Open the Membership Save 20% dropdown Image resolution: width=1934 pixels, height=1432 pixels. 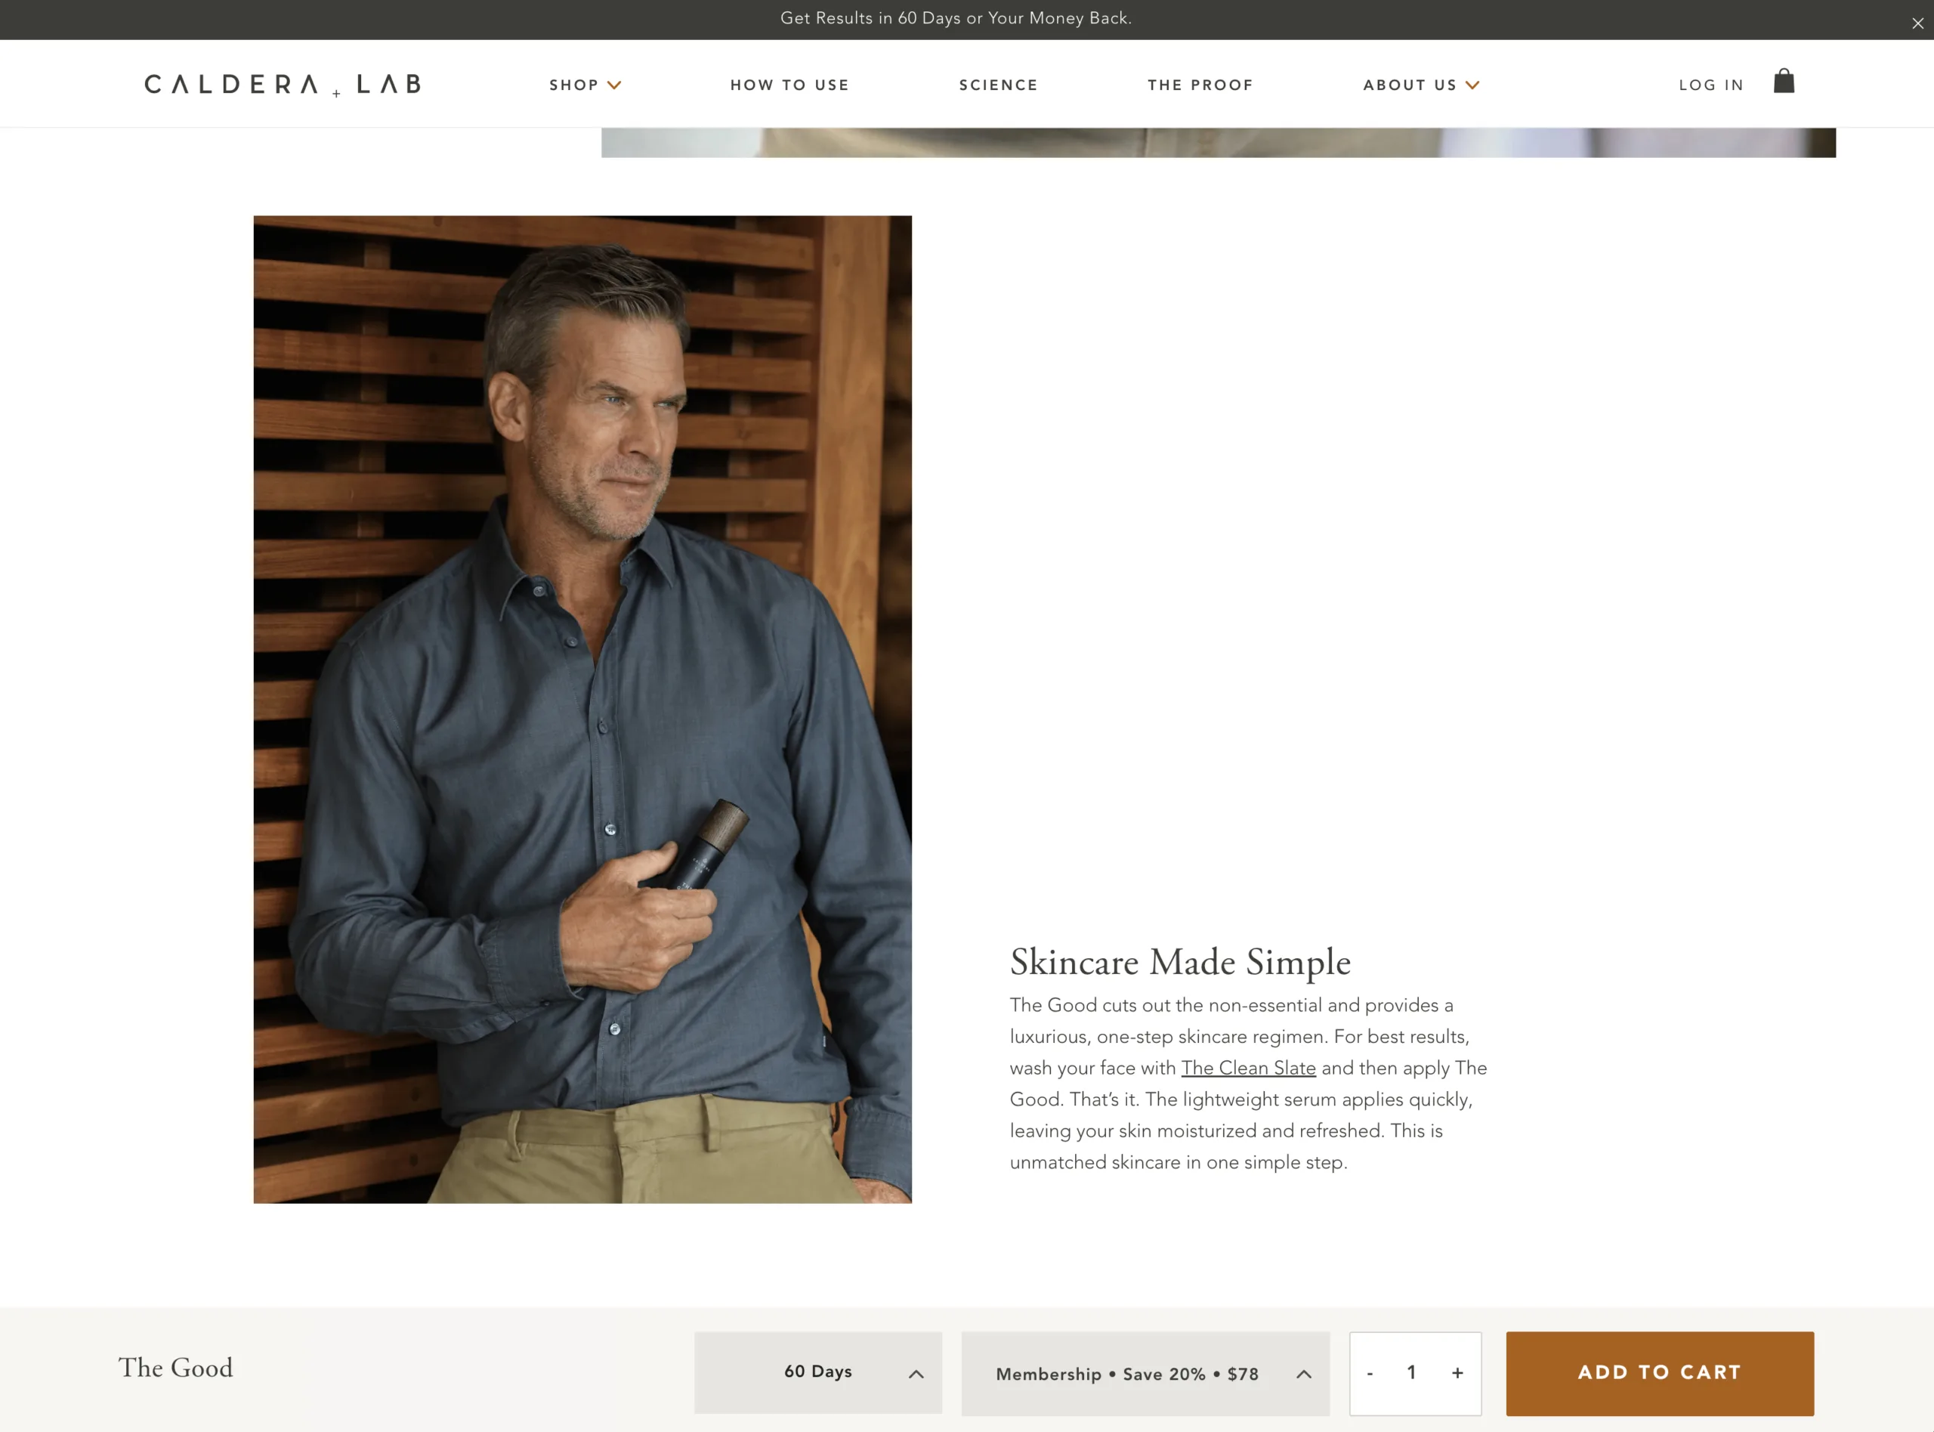pyautogui.click(x=1145, y=1374)
